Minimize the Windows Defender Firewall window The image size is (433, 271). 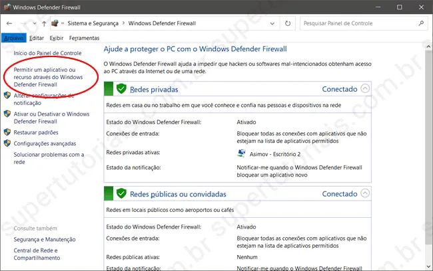[378, 7]
